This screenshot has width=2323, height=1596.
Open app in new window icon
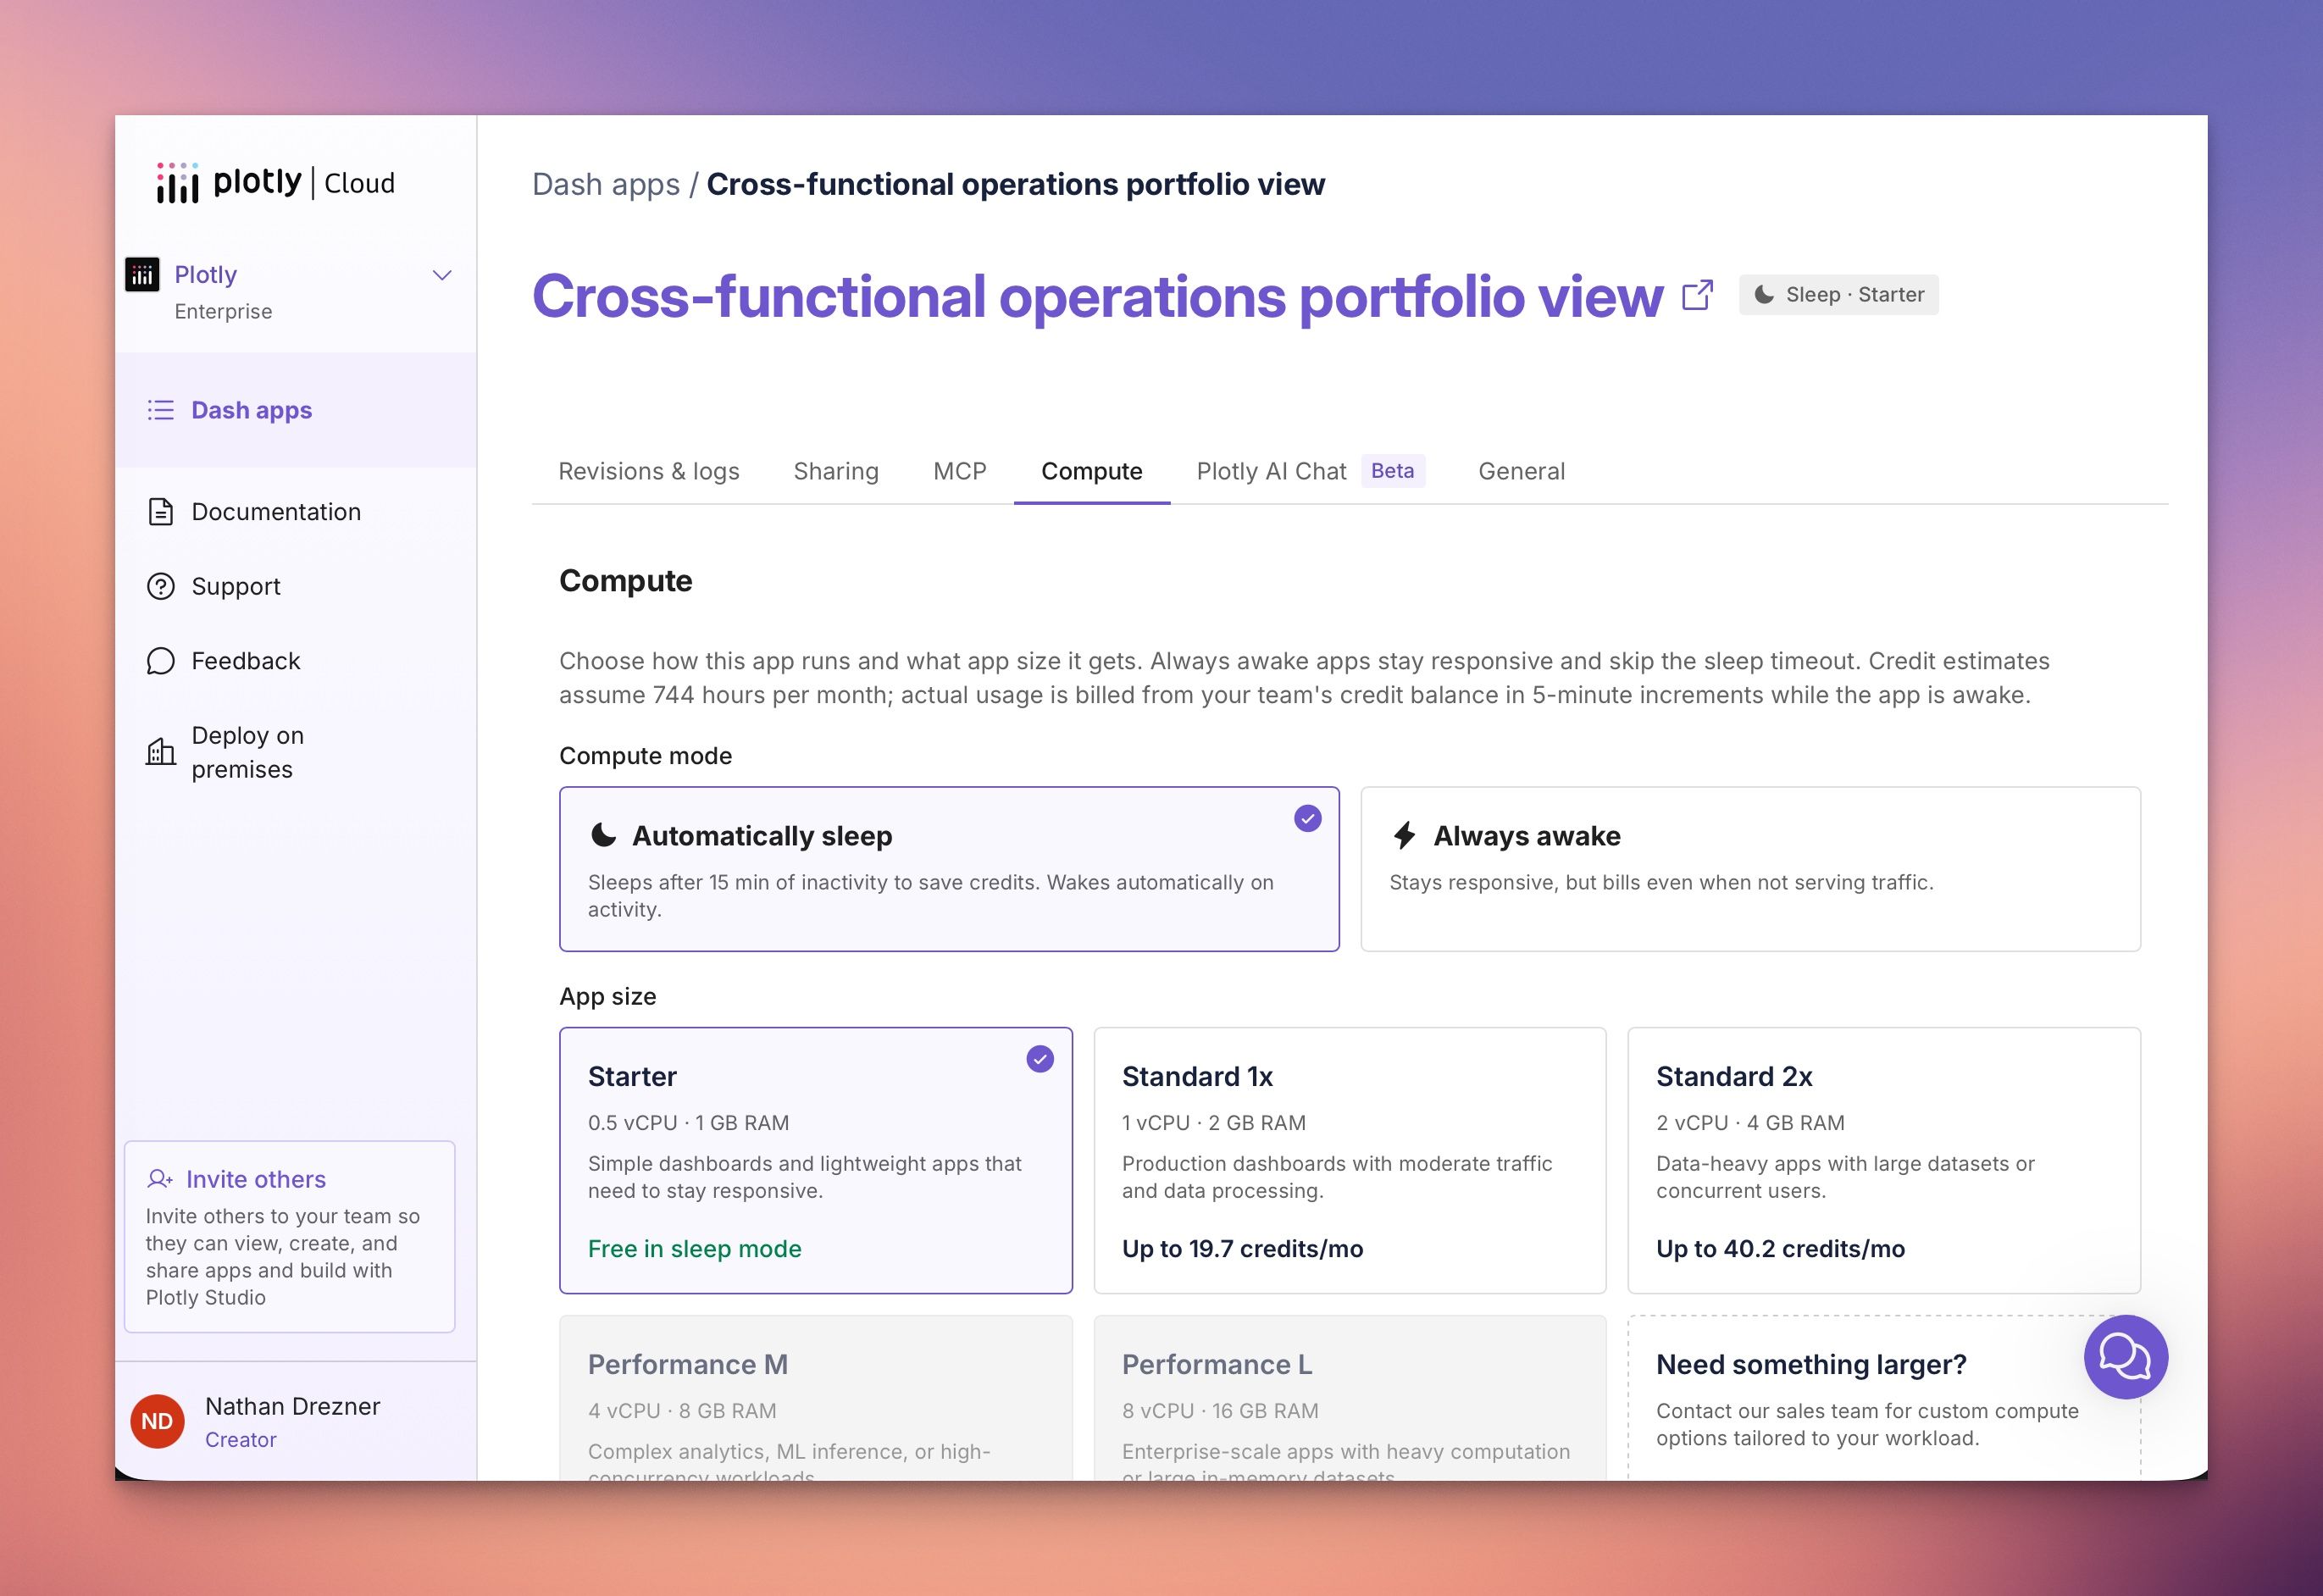1697,295
